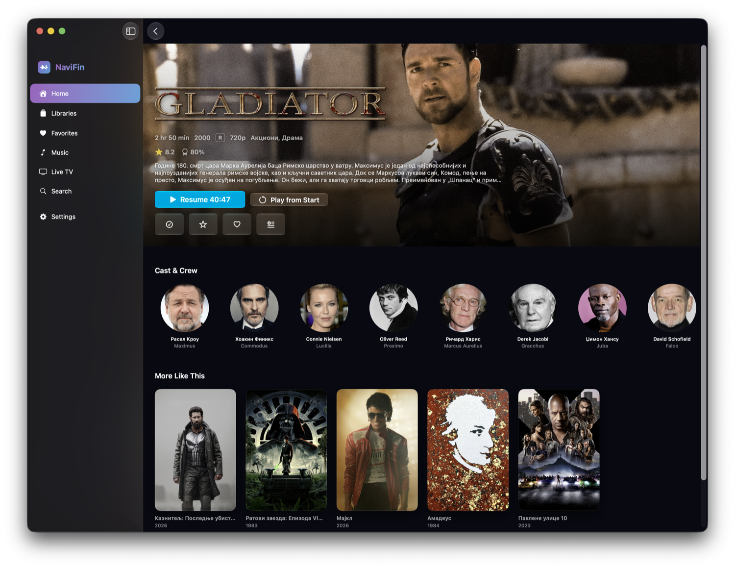The width and height of the screenshot is (735, 568).
Task: Open Ратови звезда: Епизода VI poster
Action: pyautogui.click(x=286, y=450)
